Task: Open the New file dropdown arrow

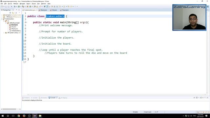Action: pyautogui.click(x=4, y=7)
